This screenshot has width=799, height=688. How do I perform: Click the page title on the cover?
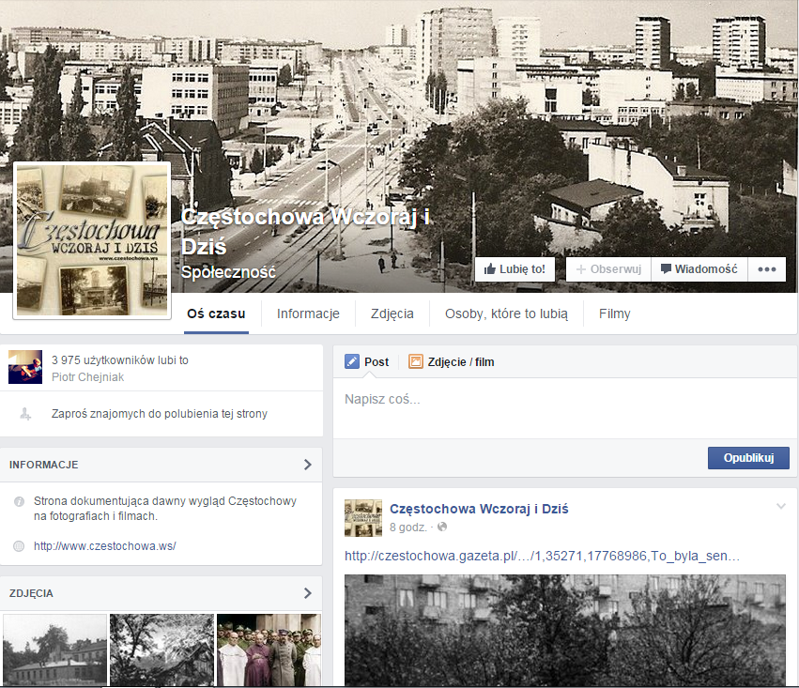click(x=305, y=232)
